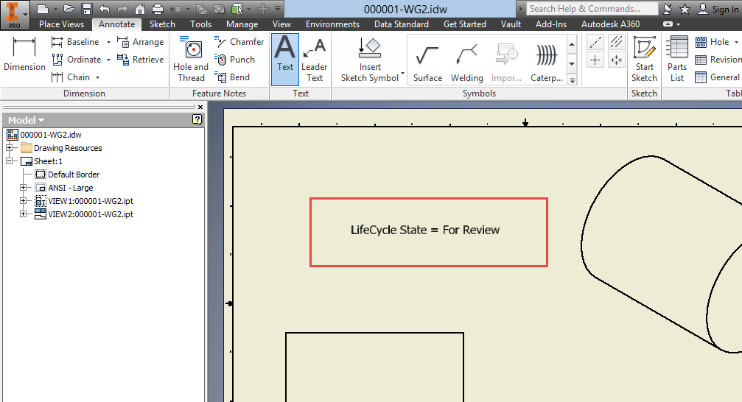The image size is (742, 402).
Task: Select the Bend note tool
Action: [x=232, y=77]
